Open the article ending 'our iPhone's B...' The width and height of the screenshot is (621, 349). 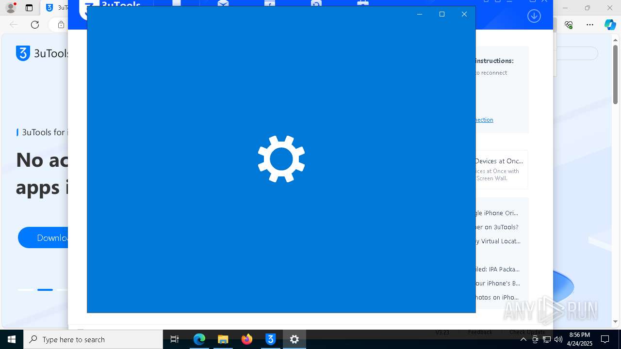click(x=498, y=283)
